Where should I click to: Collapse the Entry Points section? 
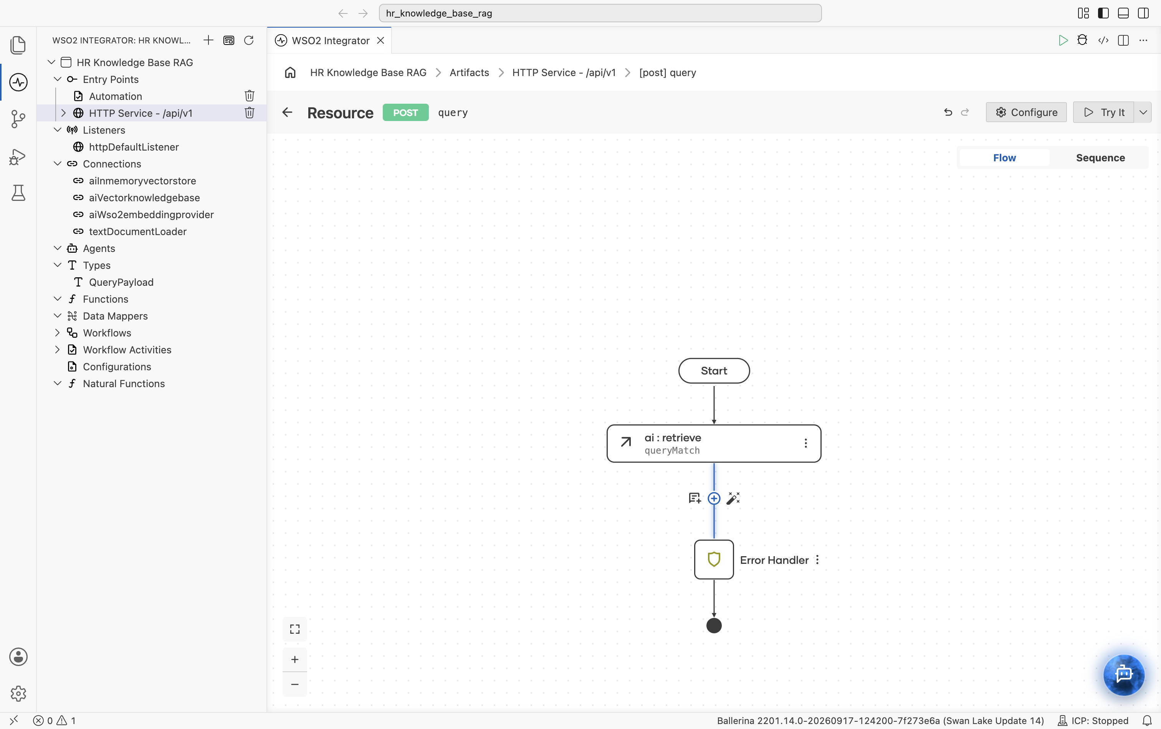(x=57, y=79)
